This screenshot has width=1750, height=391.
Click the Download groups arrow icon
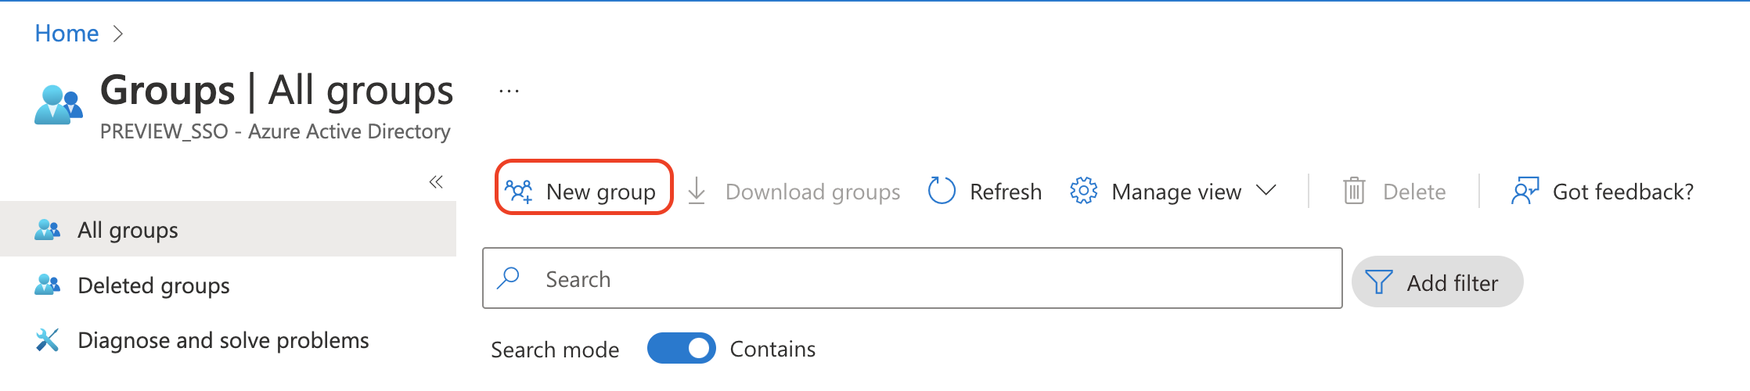697,191
